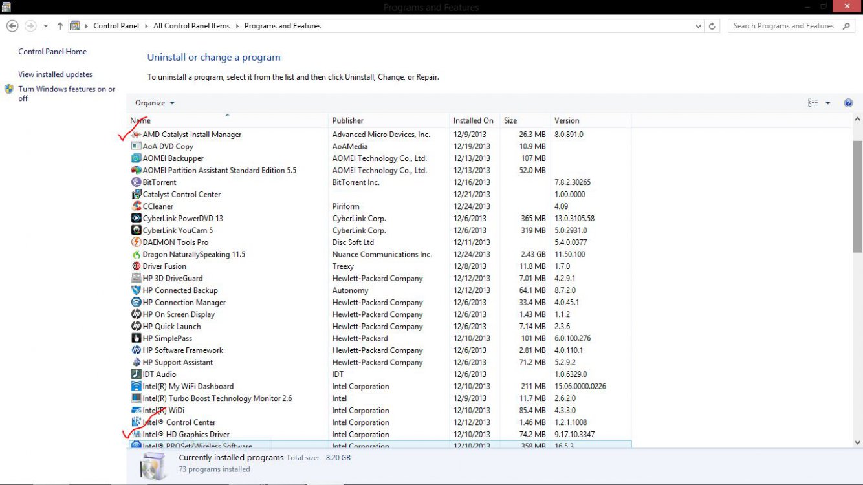Open Control Panel Home link
The width and height of the screenshot is (863, 485).
[x=52, y=52]
